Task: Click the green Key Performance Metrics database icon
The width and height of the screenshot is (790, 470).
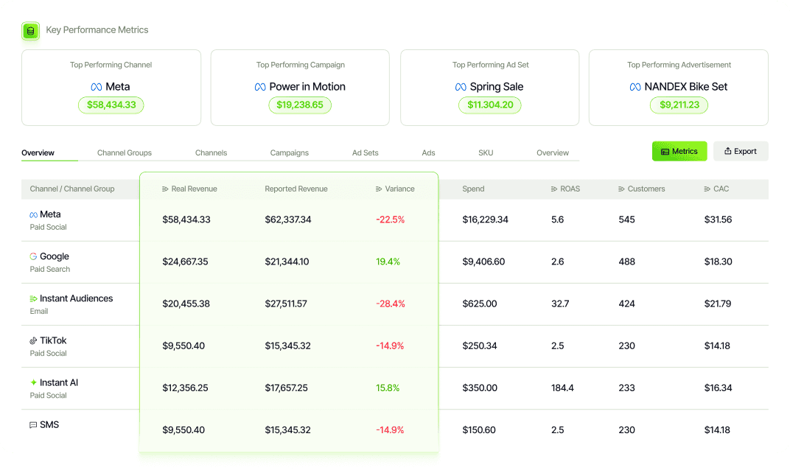Action: coord(31,31)
